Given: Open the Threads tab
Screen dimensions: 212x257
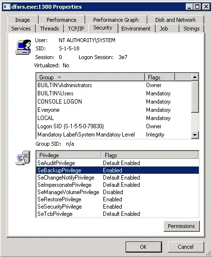Looking at the screenshot, I should 49,29.
